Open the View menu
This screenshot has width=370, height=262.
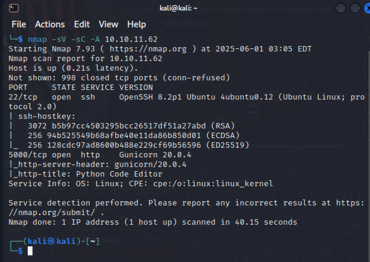click(108, 24)
